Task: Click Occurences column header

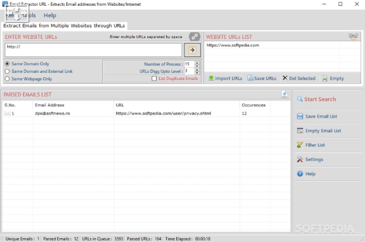Action: [x=254, y=105]
